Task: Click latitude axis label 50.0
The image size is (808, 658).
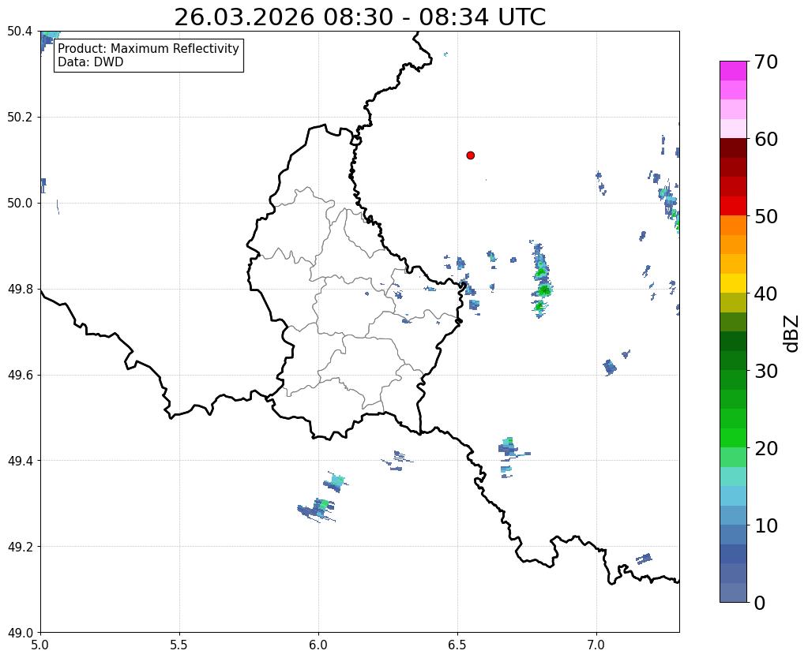Action: coord(20,204)
